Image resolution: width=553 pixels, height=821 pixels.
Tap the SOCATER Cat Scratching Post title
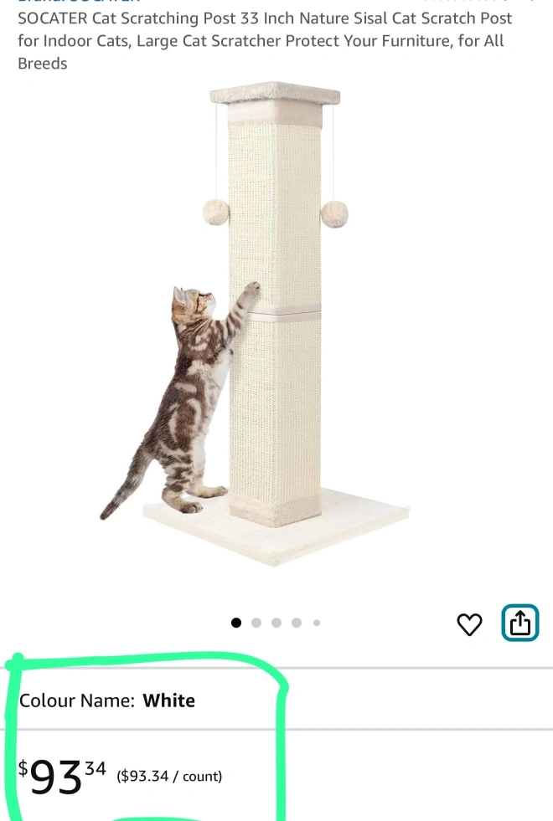pyautogui.click(x=265, y=41)
